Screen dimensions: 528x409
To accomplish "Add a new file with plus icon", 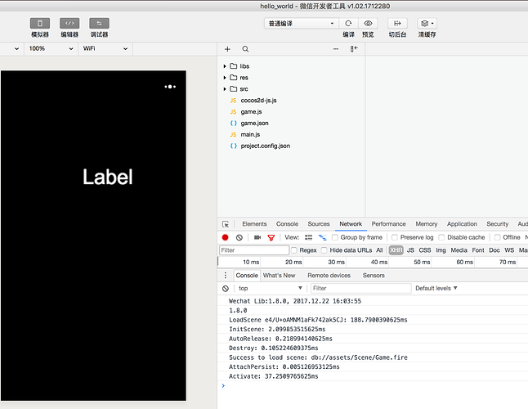I will click(228, 49).
